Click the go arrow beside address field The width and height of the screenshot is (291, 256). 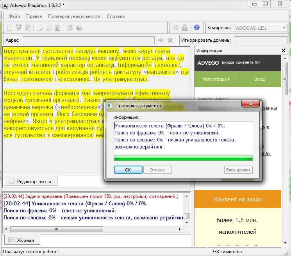tap(161, 40)
